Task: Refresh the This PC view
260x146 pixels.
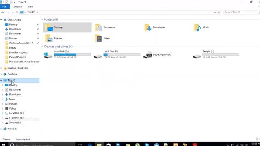Action: coord(219,12)
